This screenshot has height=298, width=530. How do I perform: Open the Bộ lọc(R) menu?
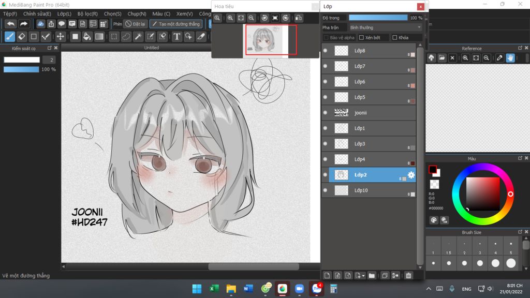point(87,14)
